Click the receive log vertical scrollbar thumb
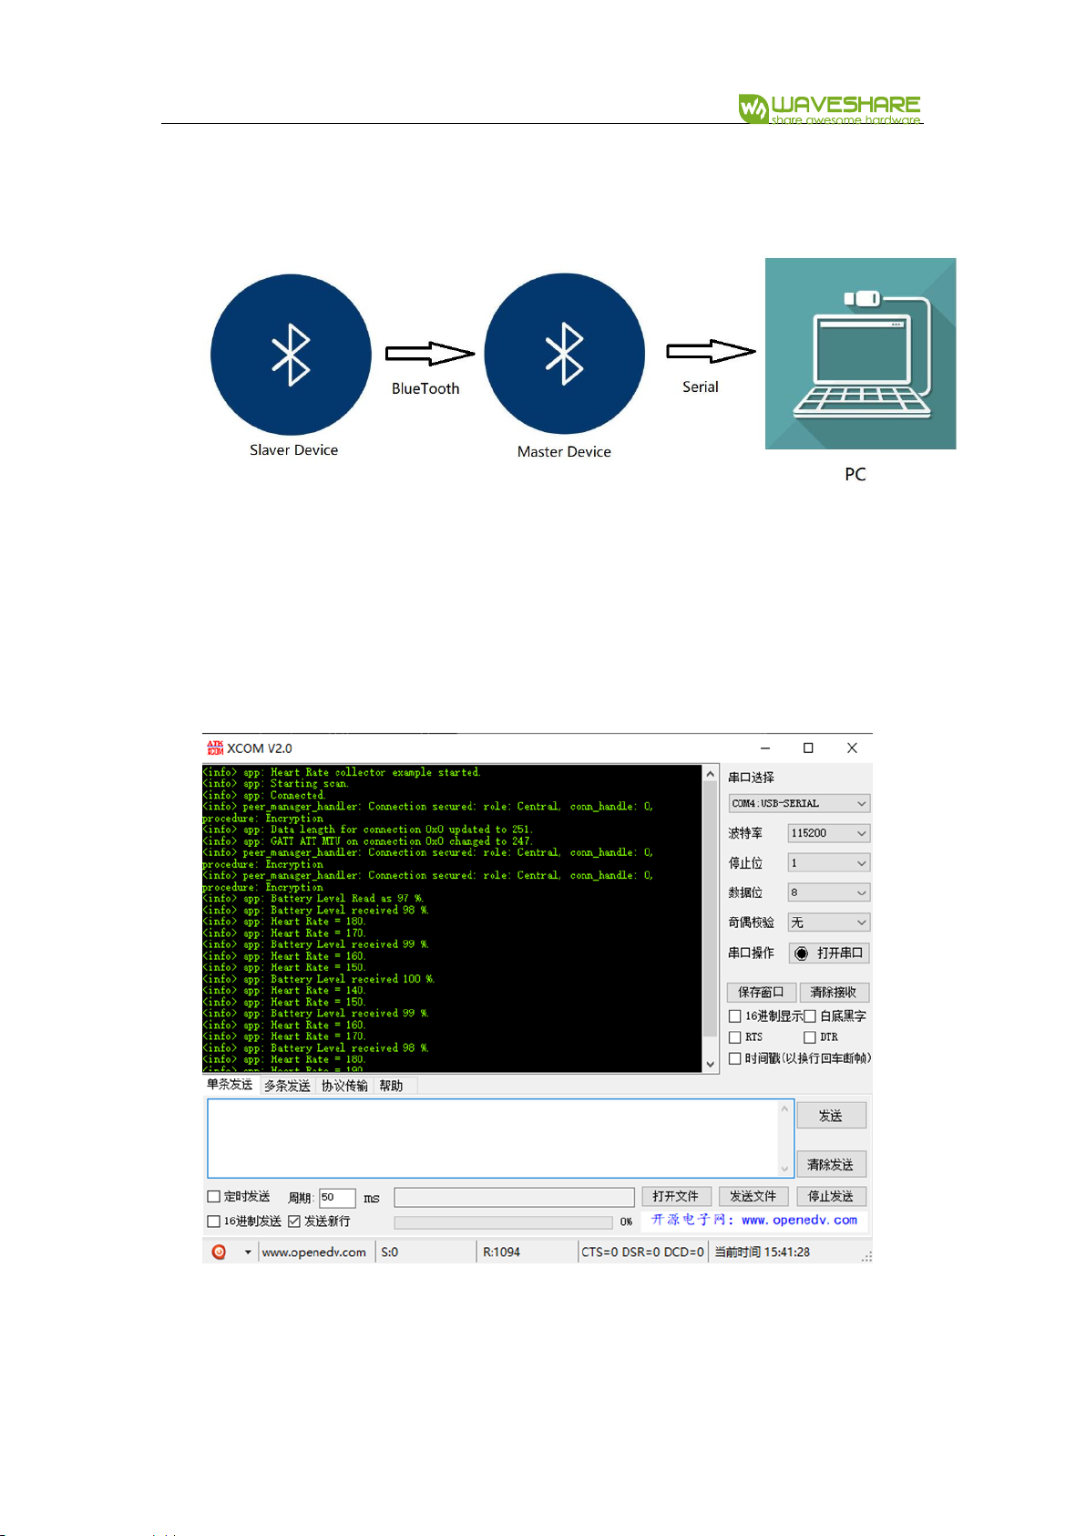This screenshot has height=1536, width=1086. click(711, 910)
